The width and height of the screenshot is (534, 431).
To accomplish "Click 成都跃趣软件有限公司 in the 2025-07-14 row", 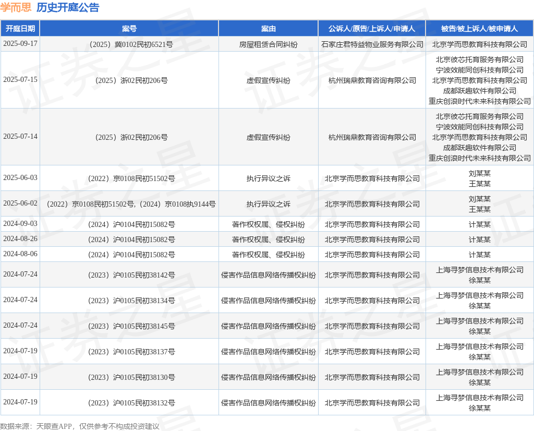I will point(480,148).
